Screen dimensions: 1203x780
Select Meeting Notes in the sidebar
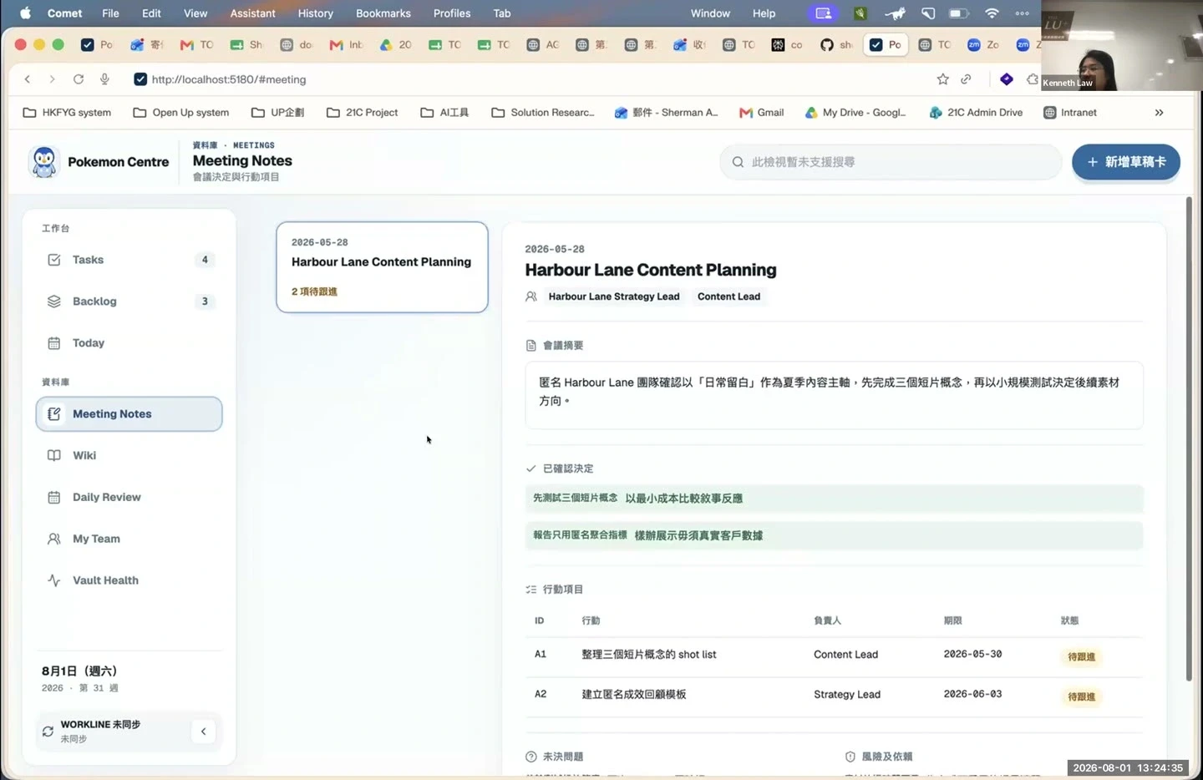pyautogui.click(x=129, y=414)
